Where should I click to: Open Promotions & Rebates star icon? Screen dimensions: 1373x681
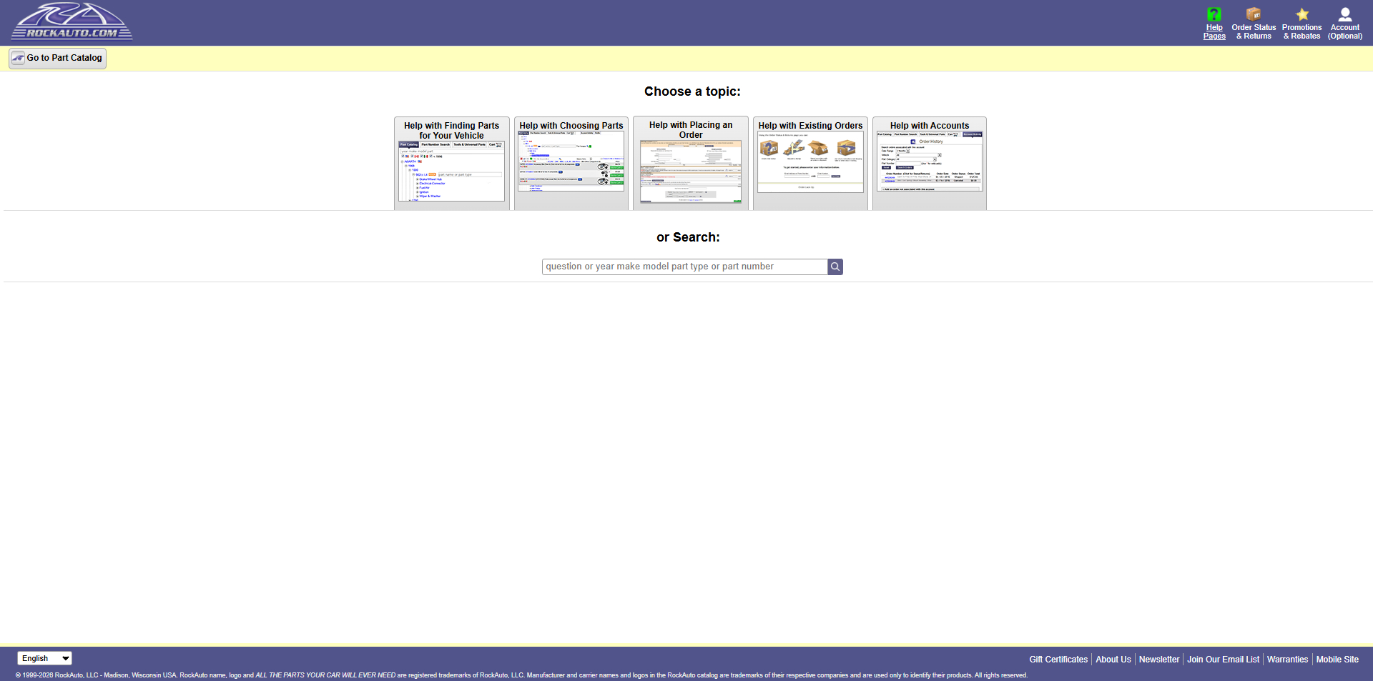point(1301,14)
